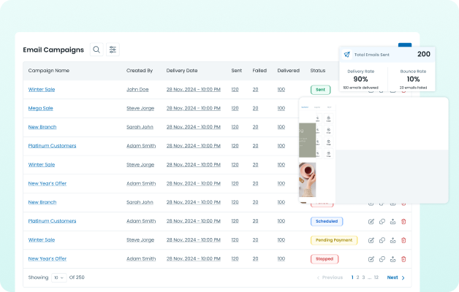The height and width of the screenshot is (292, 459).
Task: Edit the Pending Payment Winter Sale campaign
Action: [371, 240]
